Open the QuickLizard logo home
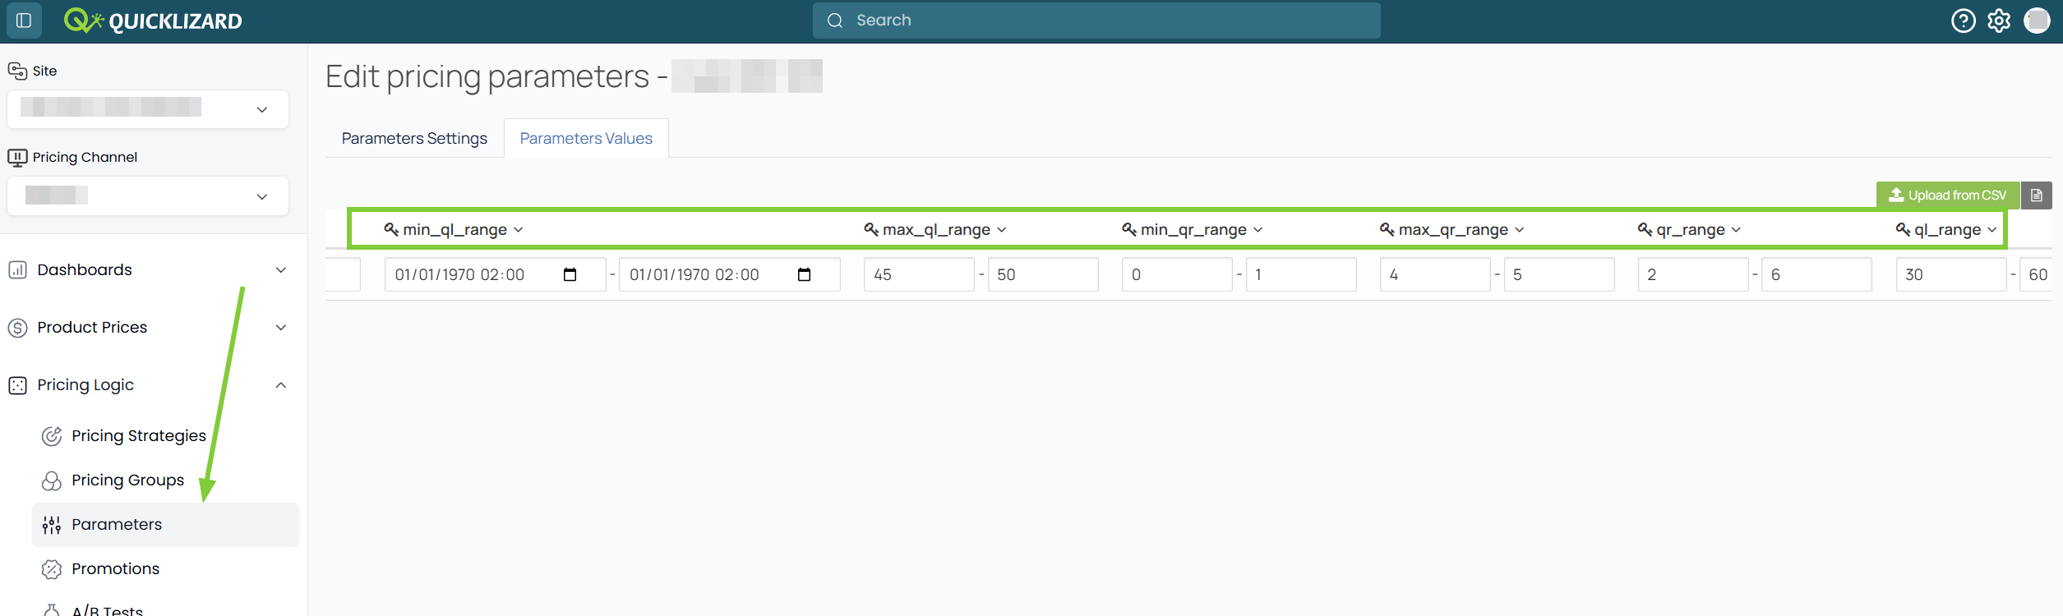Viewport: 2063px width, 616px height. pyautogui.click(x=153, y=21)
